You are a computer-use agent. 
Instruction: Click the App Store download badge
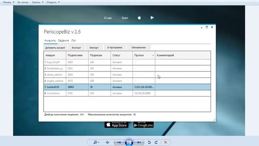point(116,125)
